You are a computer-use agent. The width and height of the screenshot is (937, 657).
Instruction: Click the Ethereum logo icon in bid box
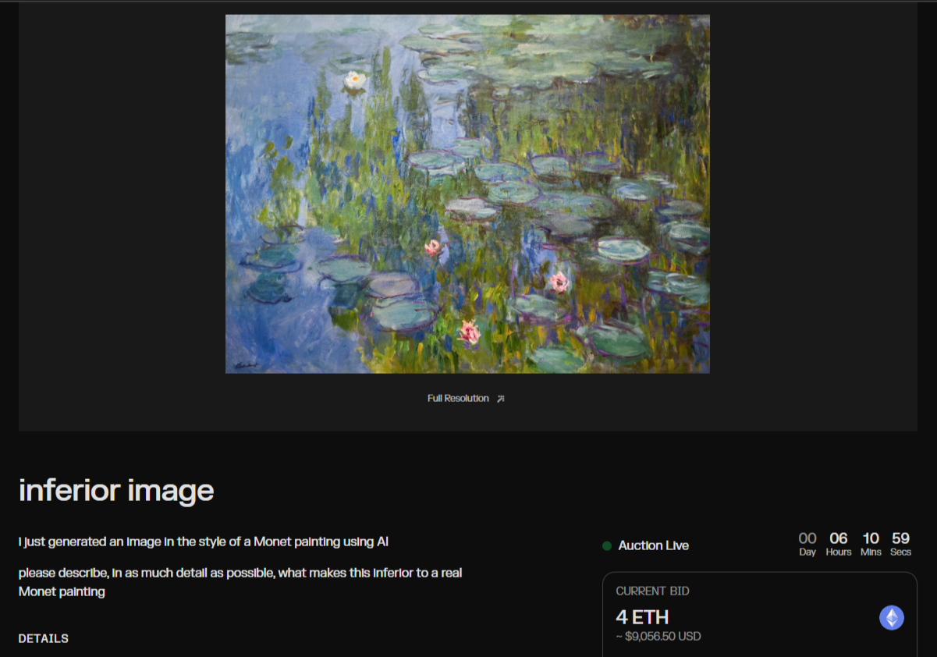[892, 618]
